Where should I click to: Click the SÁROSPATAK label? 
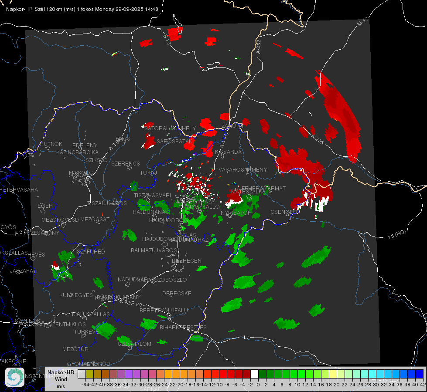(x=174, y=142)
